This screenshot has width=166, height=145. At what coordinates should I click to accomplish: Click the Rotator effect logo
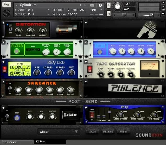70,115
